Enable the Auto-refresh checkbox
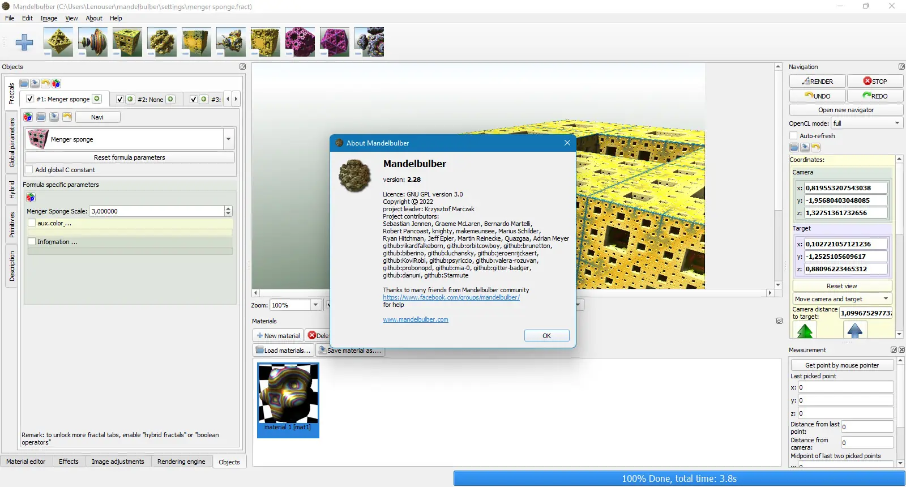 pos(794,136)
